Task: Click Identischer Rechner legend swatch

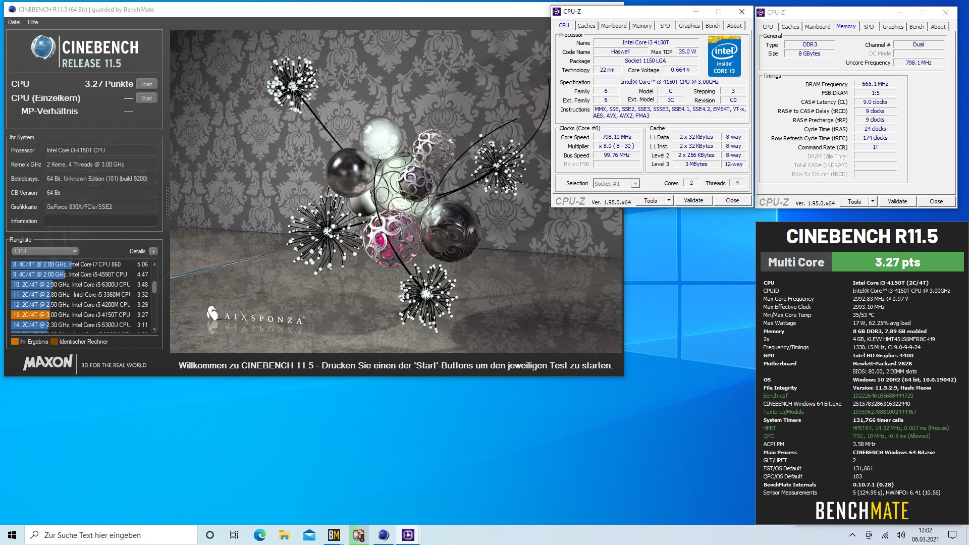Action: point(54,342)
